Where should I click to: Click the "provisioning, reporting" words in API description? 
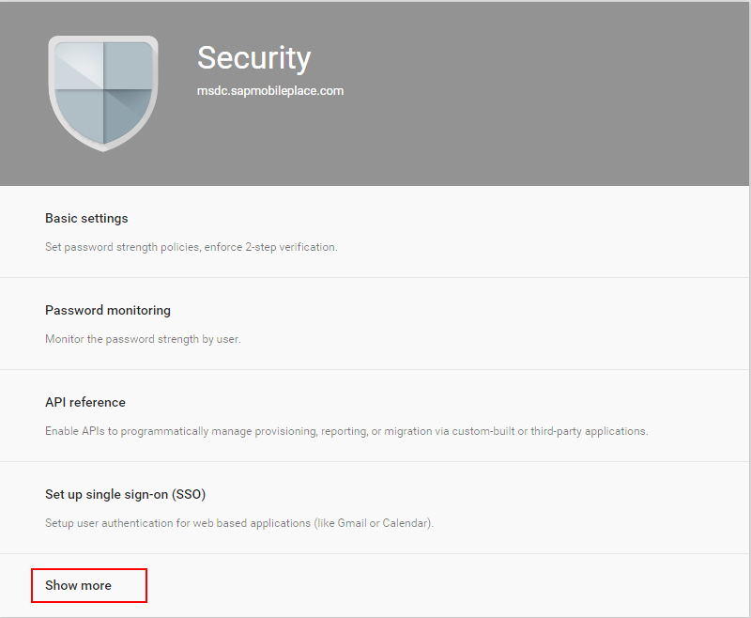(312, 431)
